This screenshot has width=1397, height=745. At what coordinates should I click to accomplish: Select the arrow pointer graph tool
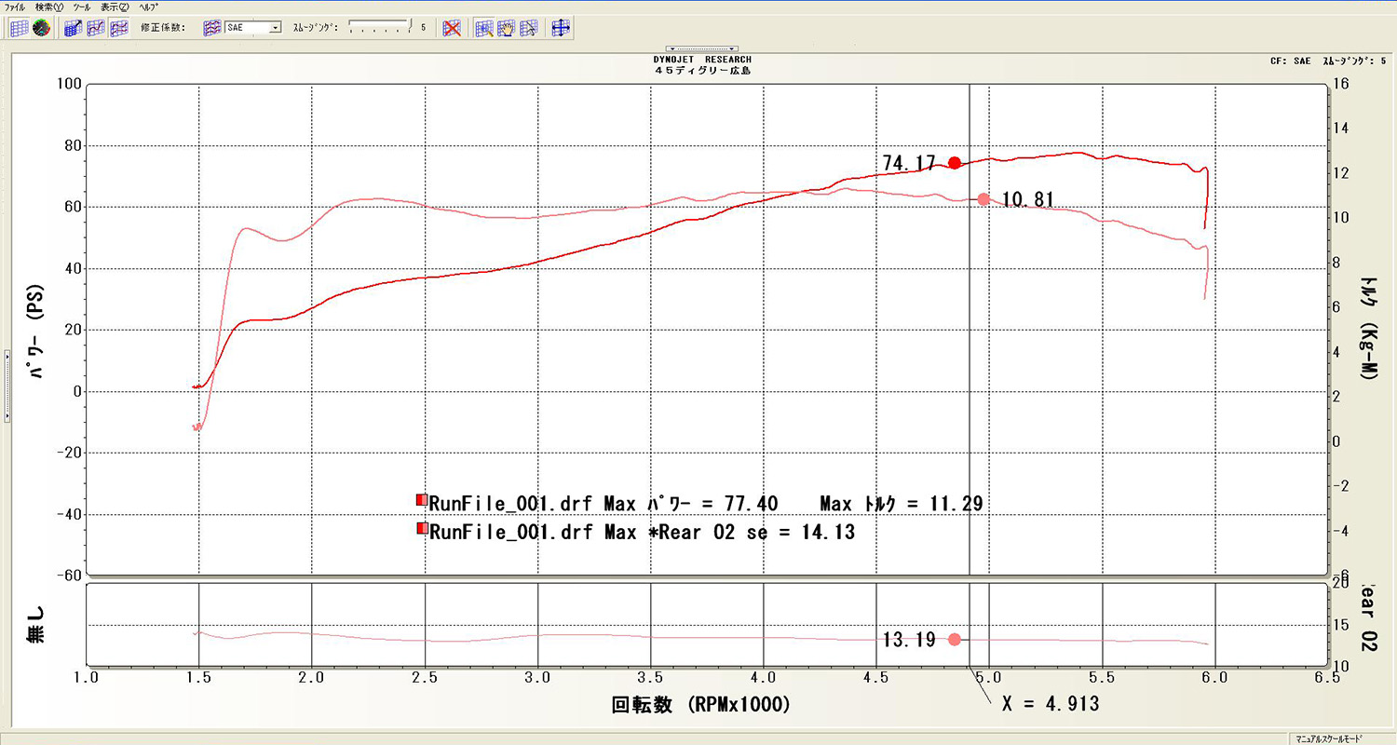point(528,28)
